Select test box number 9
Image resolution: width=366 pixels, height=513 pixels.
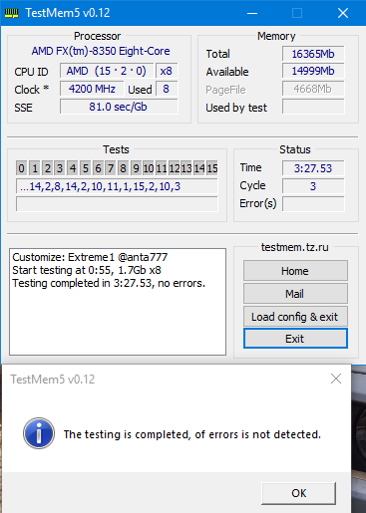click(x=136, y=168)
